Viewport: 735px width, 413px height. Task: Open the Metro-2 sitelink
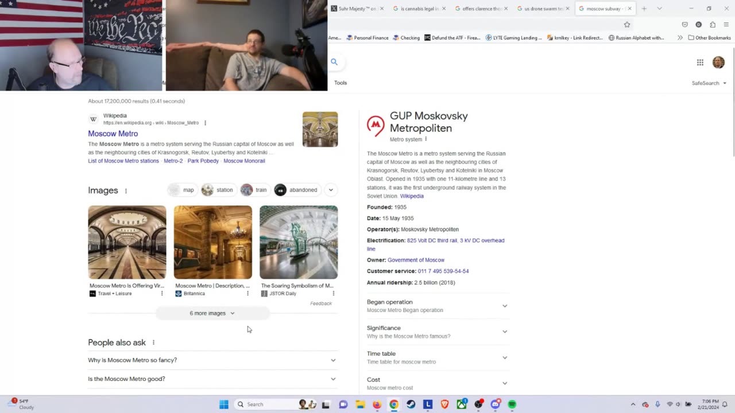(x=173, y=161)
